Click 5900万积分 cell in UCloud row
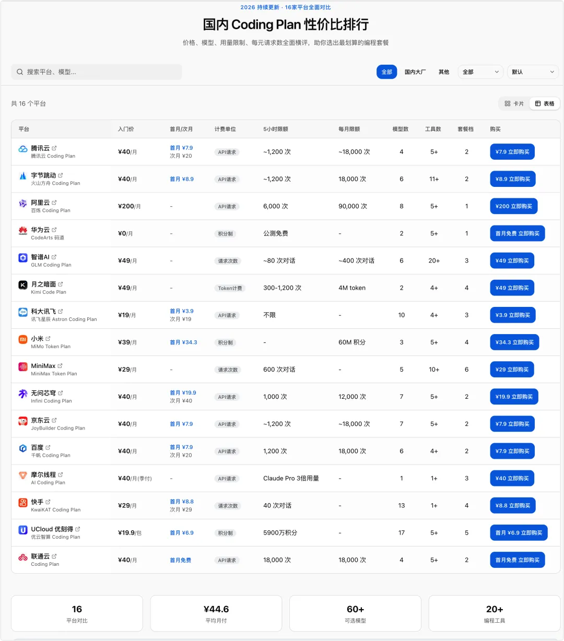This screenshot has height=641, width=564. [280, 533]
